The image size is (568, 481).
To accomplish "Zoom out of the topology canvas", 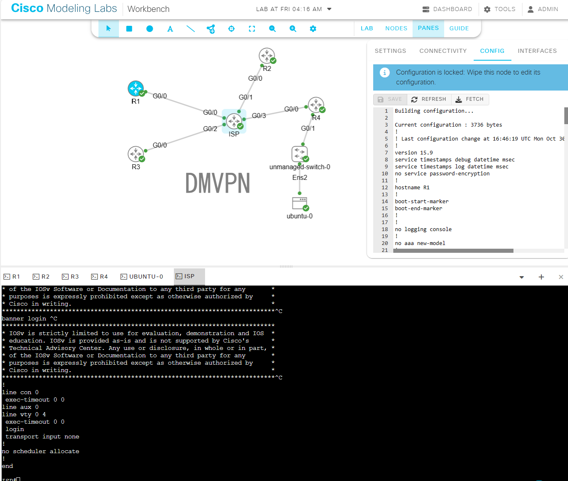I will (x=272, y=29).
